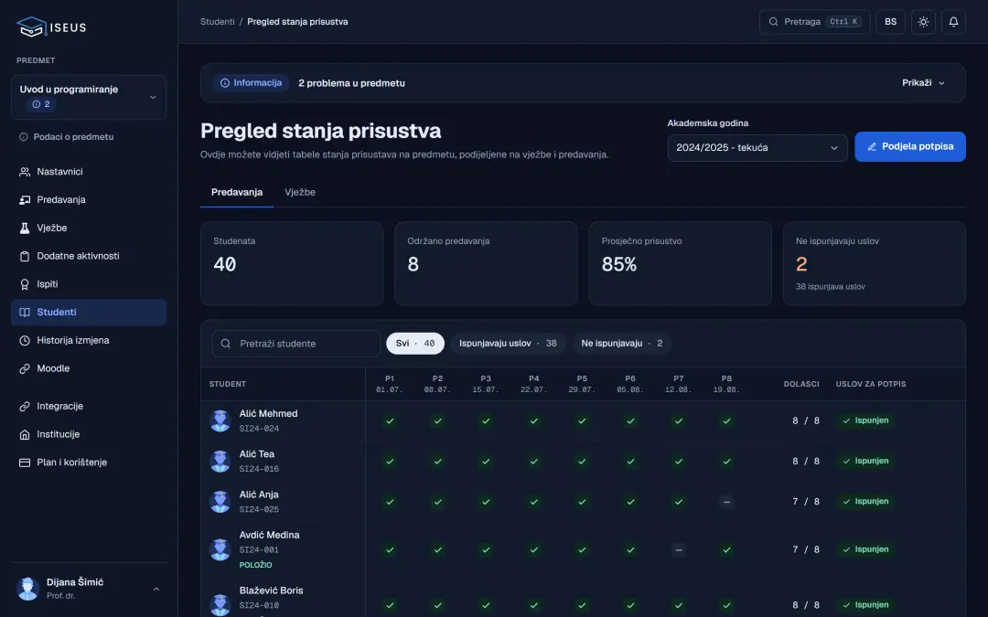Click Alić Mehmed's avatar icon

pyautogui.click(x=220, y=420)
